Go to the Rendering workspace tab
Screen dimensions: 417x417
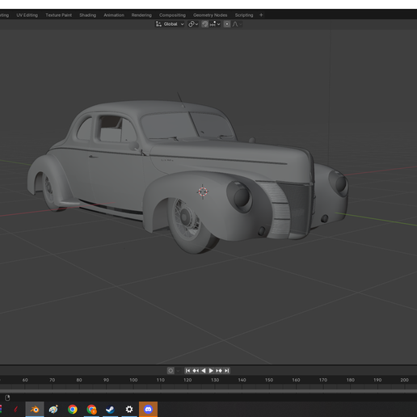tap(141, 15)
